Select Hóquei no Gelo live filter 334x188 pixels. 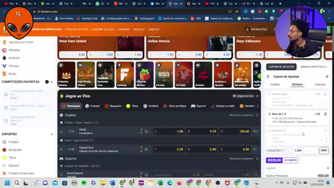(x=223, y=106)
